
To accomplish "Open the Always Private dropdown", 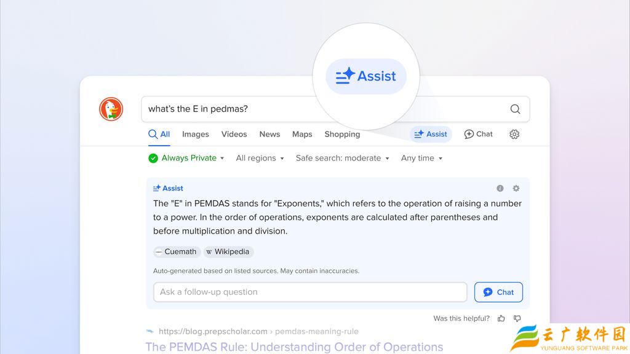I will point(186,158).
